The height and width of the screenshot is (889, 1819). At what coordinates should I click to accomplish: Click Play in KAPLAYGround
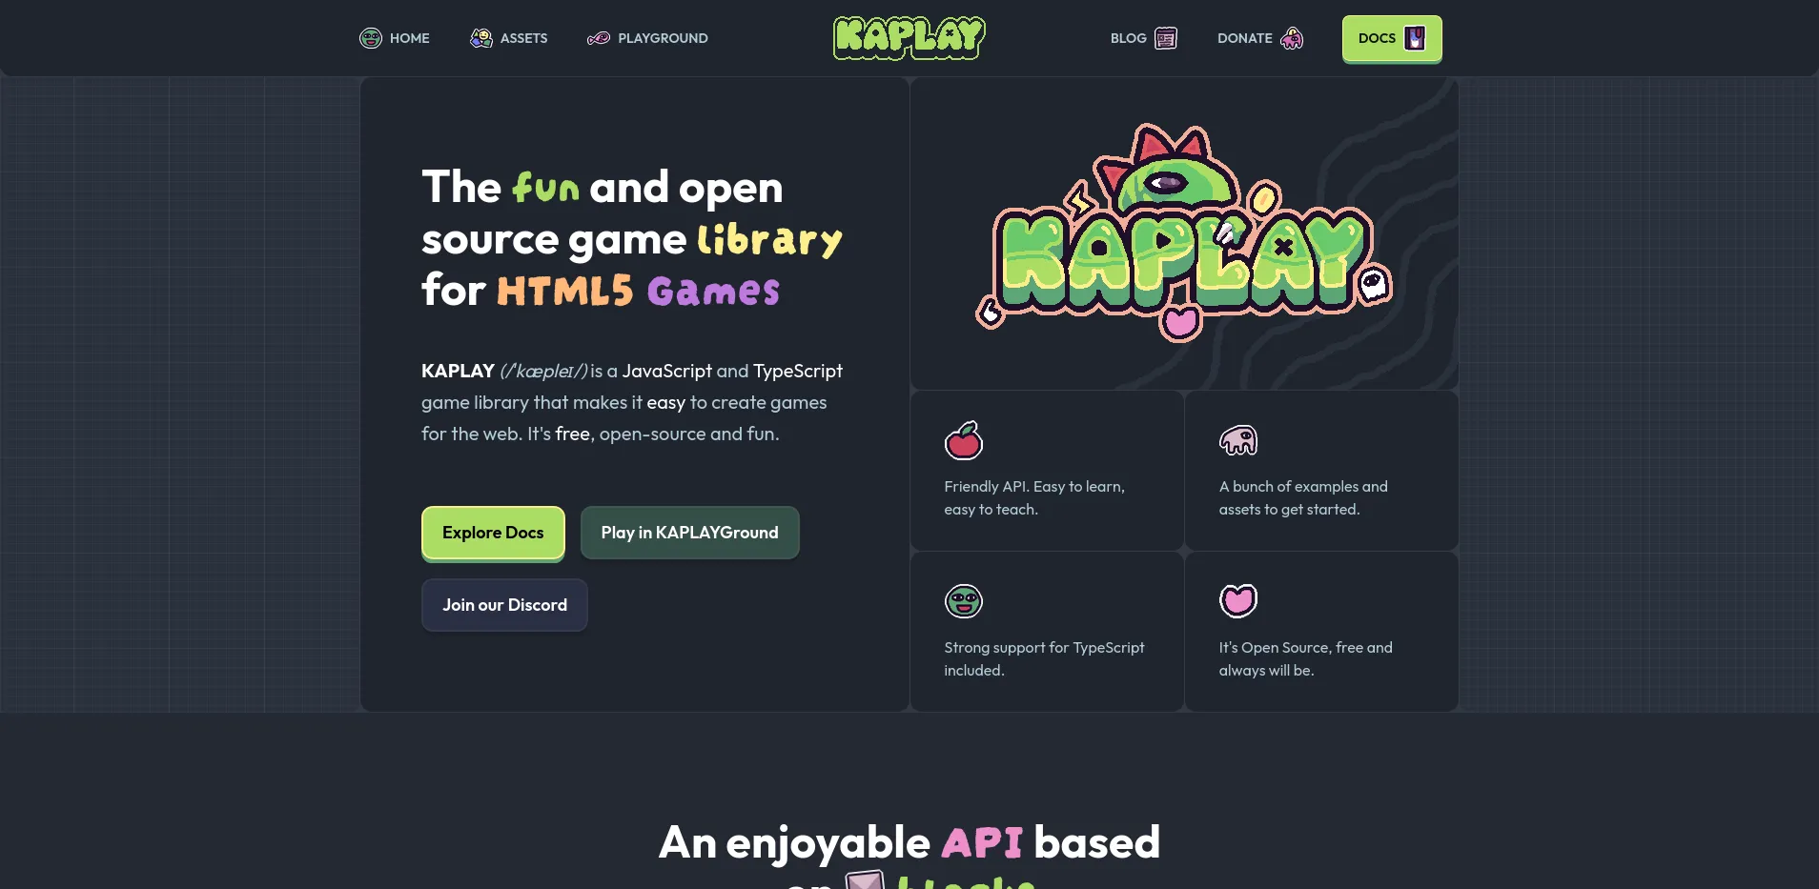689,532
